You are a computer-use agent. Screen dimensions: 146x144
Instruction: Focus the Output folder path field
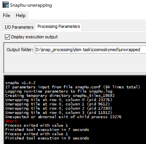tap(90, 50)
